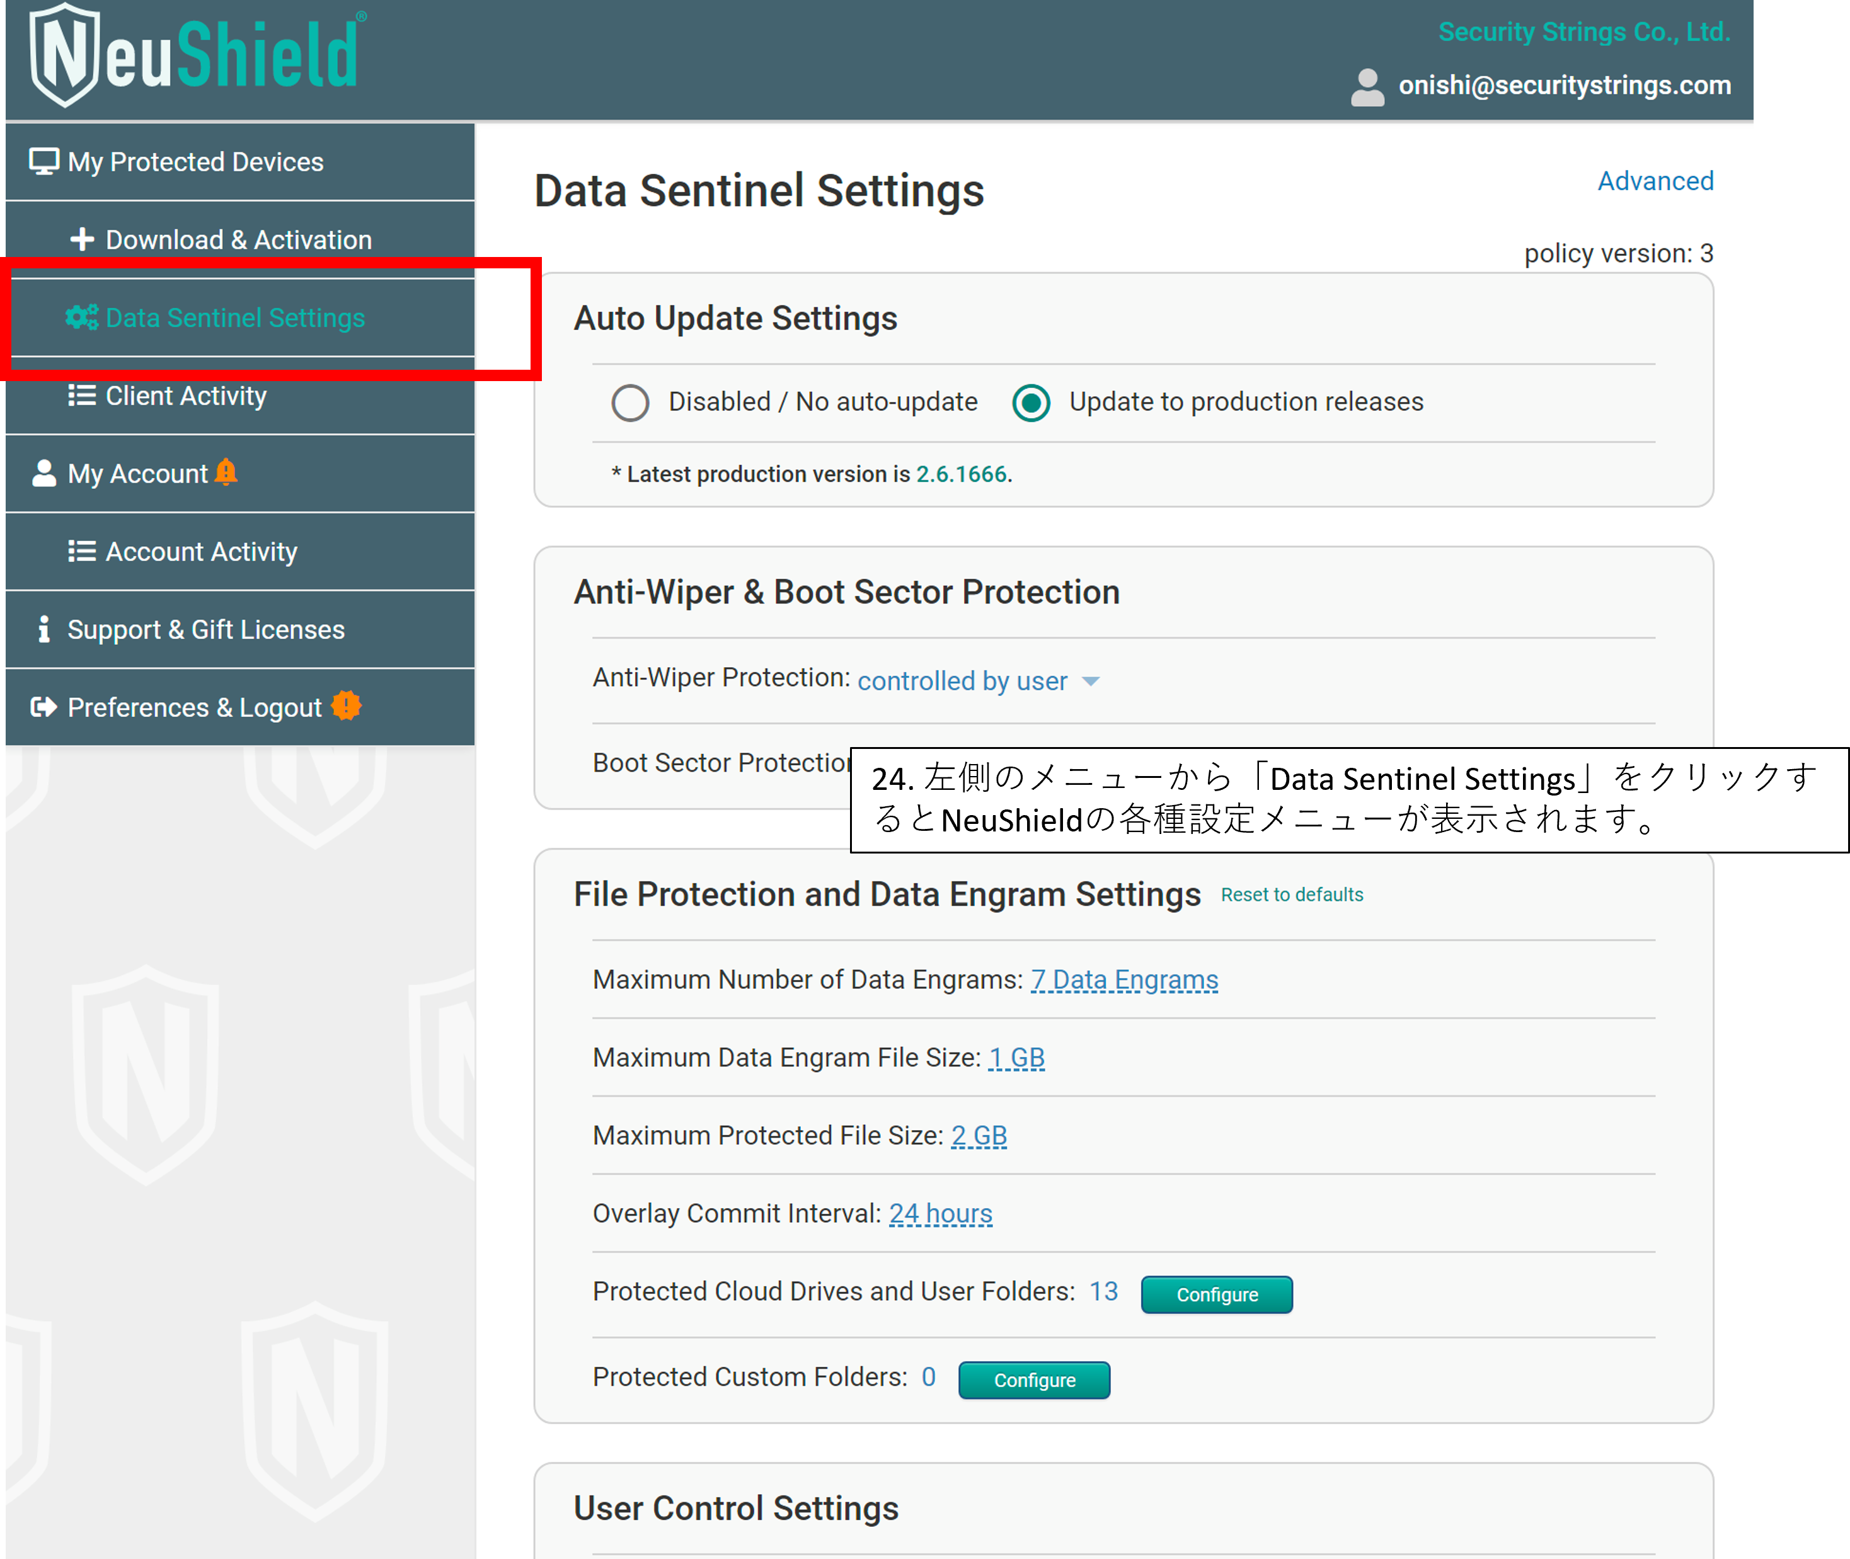Configure Protected Custom Folders
Image resolution: width=1850 pixels, height=1559 pixels.
(1034, 1379)
